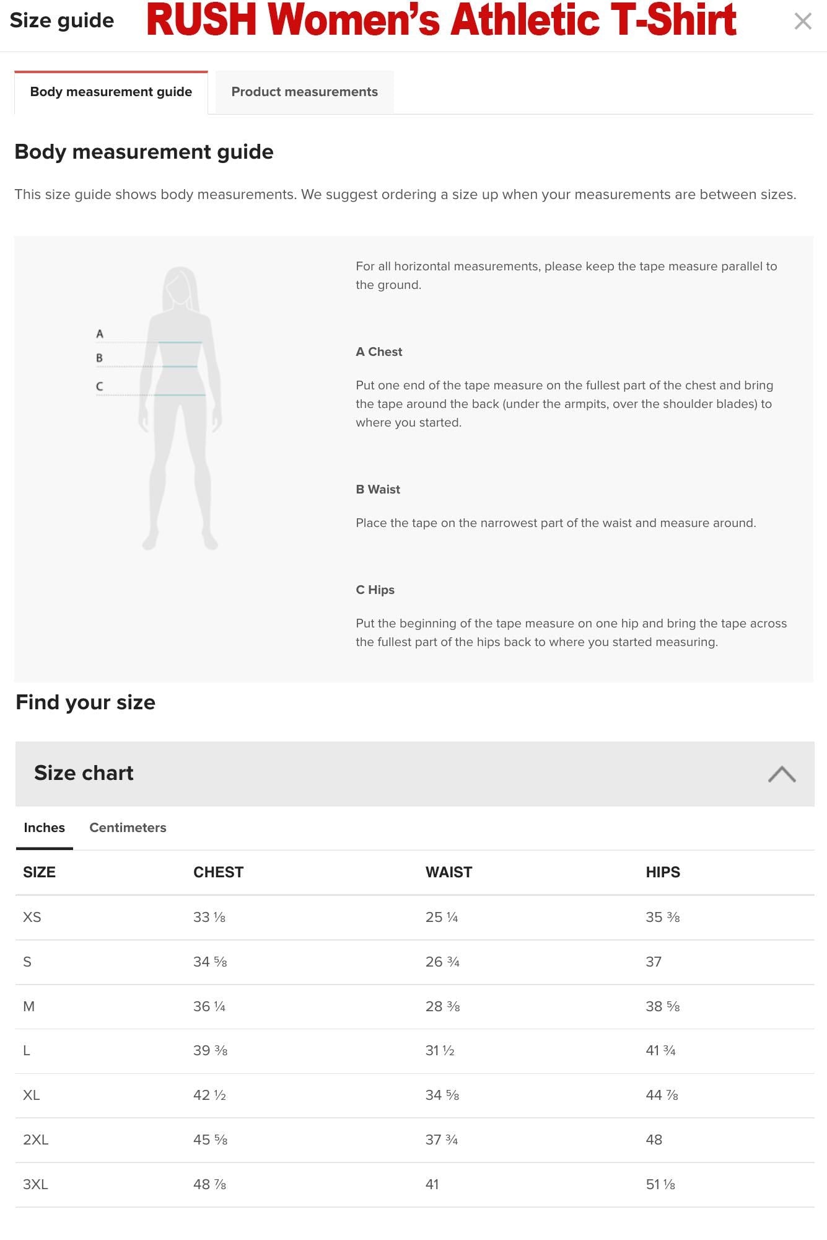Select the Find your size heading
This screenshot has width=827, height=1240.
pyautogui.click(x=85, y=702)
